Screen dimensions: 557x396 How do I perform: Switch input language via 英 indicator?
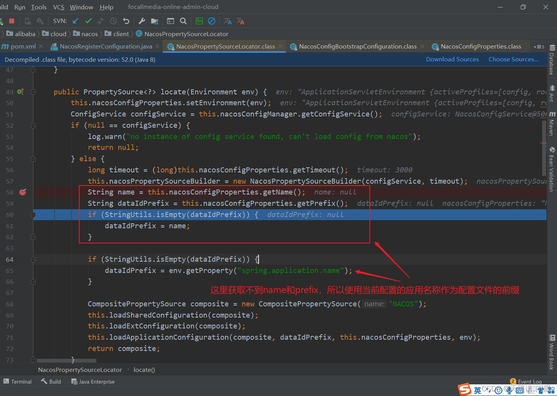coord(477,390)
